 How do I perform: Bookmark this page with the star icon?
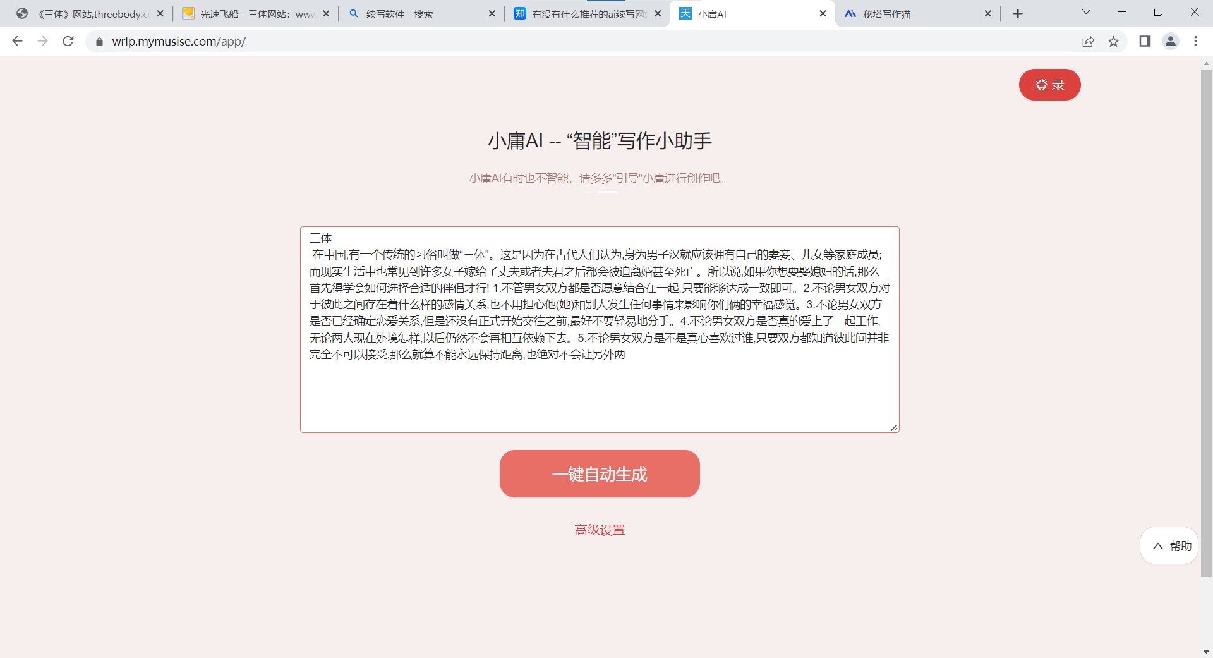(1113, 42)
